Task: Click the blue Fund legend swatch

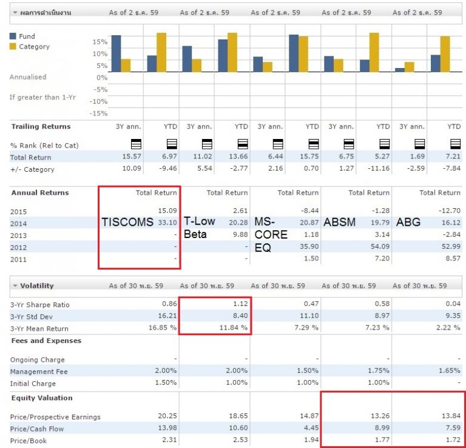Action: click(x=13, y=36)
